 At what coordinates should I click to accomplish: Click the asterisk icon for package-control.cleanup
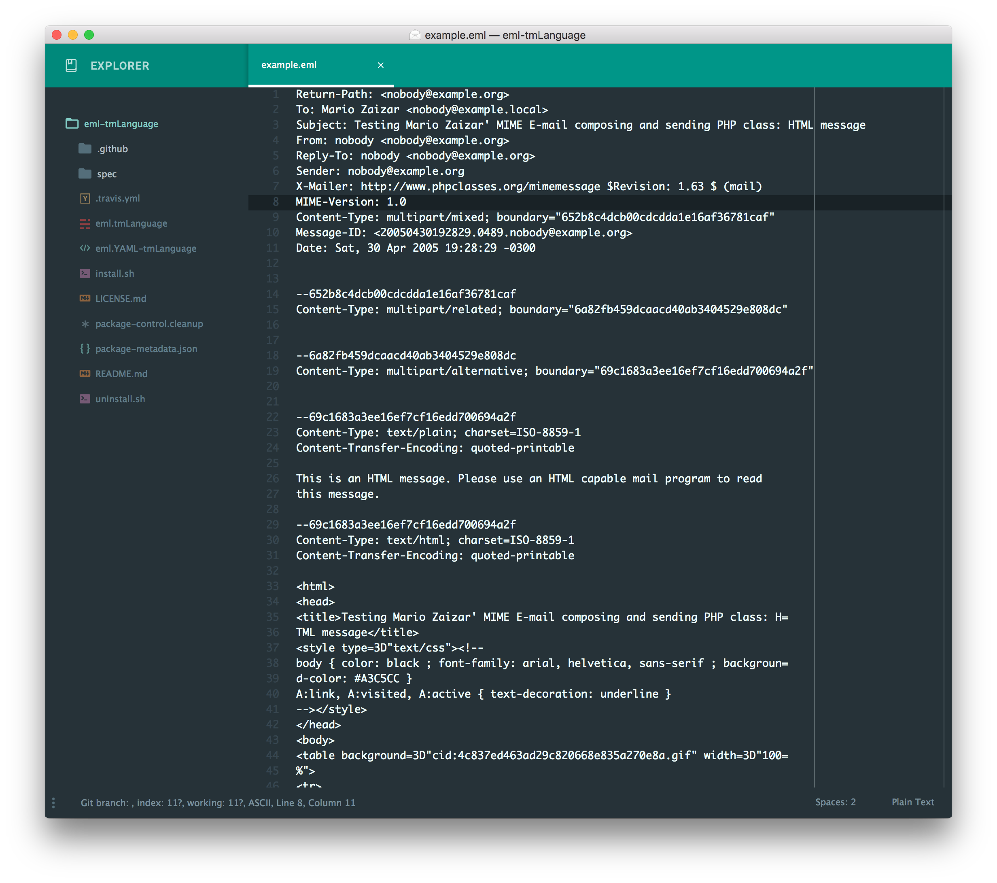(x=85, y=323)
